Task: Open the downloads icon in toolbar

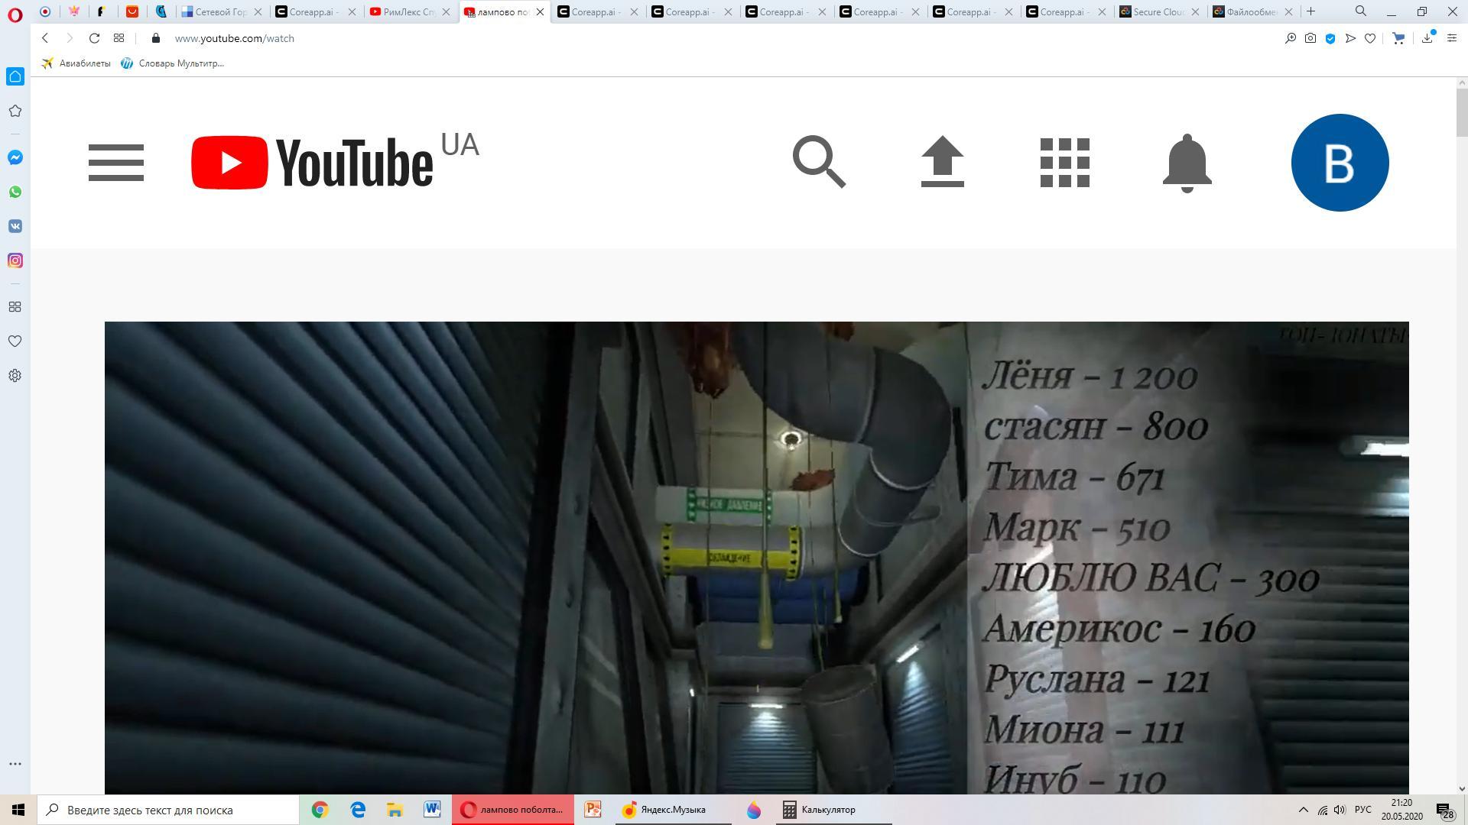Action: pos(1427,38)
